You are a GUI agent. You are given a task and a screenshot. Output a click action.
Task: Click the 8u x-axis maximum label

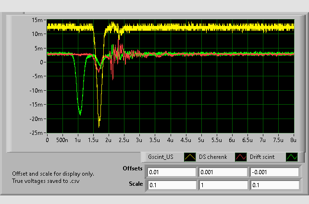(x=294, y=140)
